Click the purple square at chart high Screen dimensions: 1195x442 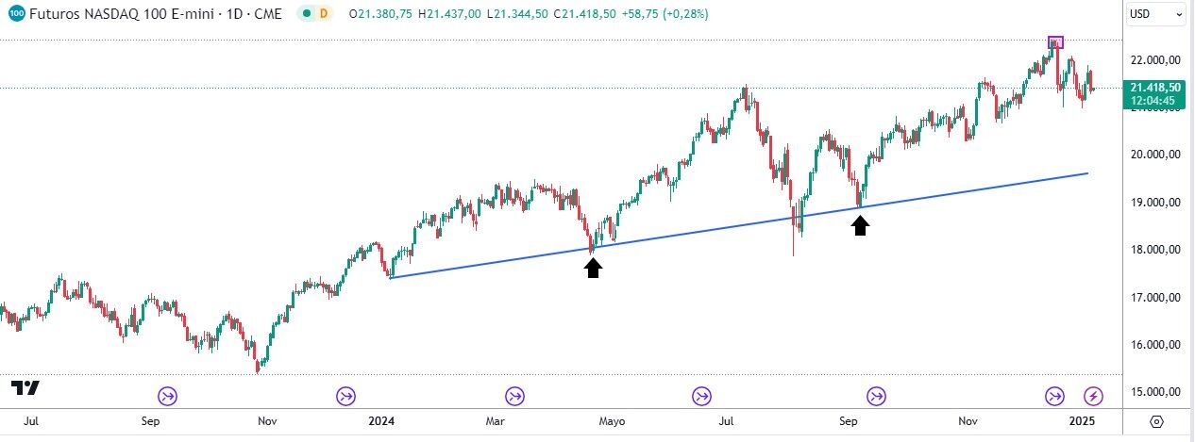coord(1056,42)
